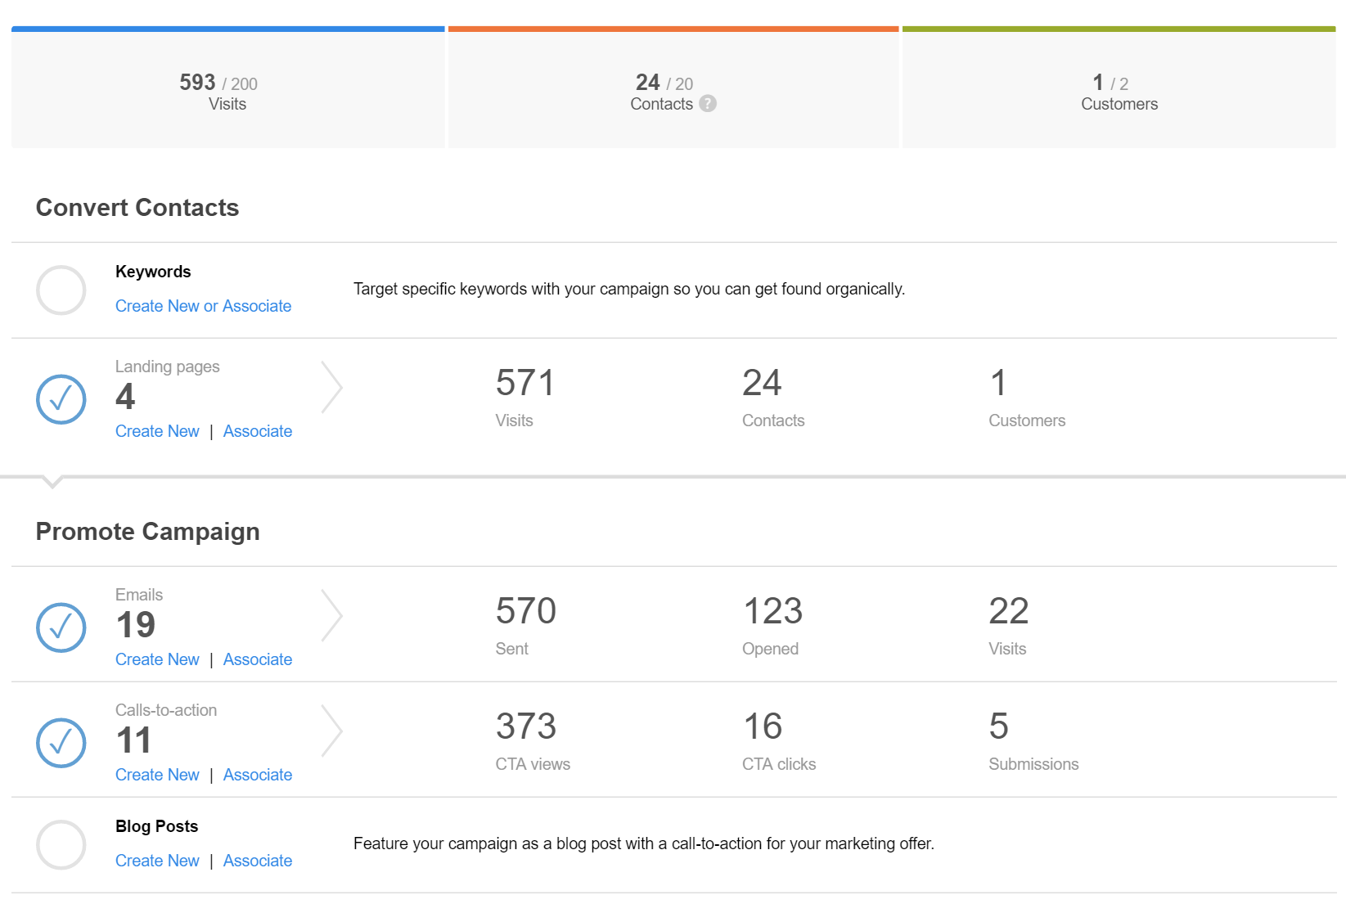Click Create New or Associate for Keywords
This screenshot has width=1346, height=904.
(x=204, y=306)
